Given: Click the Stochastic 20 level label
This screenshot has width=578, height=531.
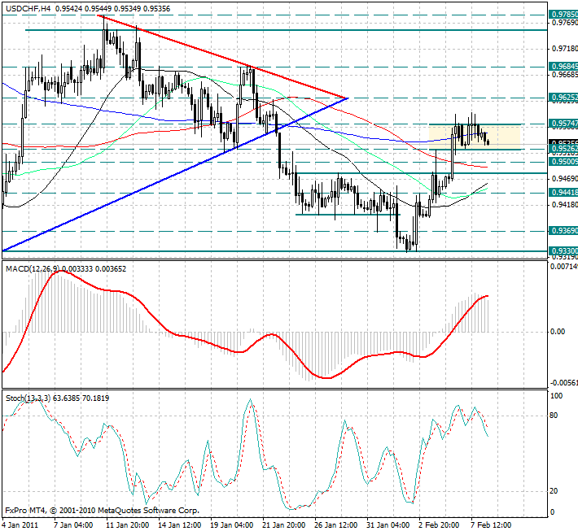Looking at the screenshot, I should 554,491.
